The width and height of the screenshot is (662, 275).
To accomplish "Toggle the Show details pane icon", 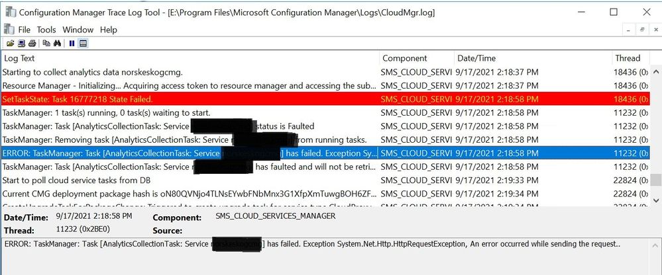I will (x=83, y=44).
